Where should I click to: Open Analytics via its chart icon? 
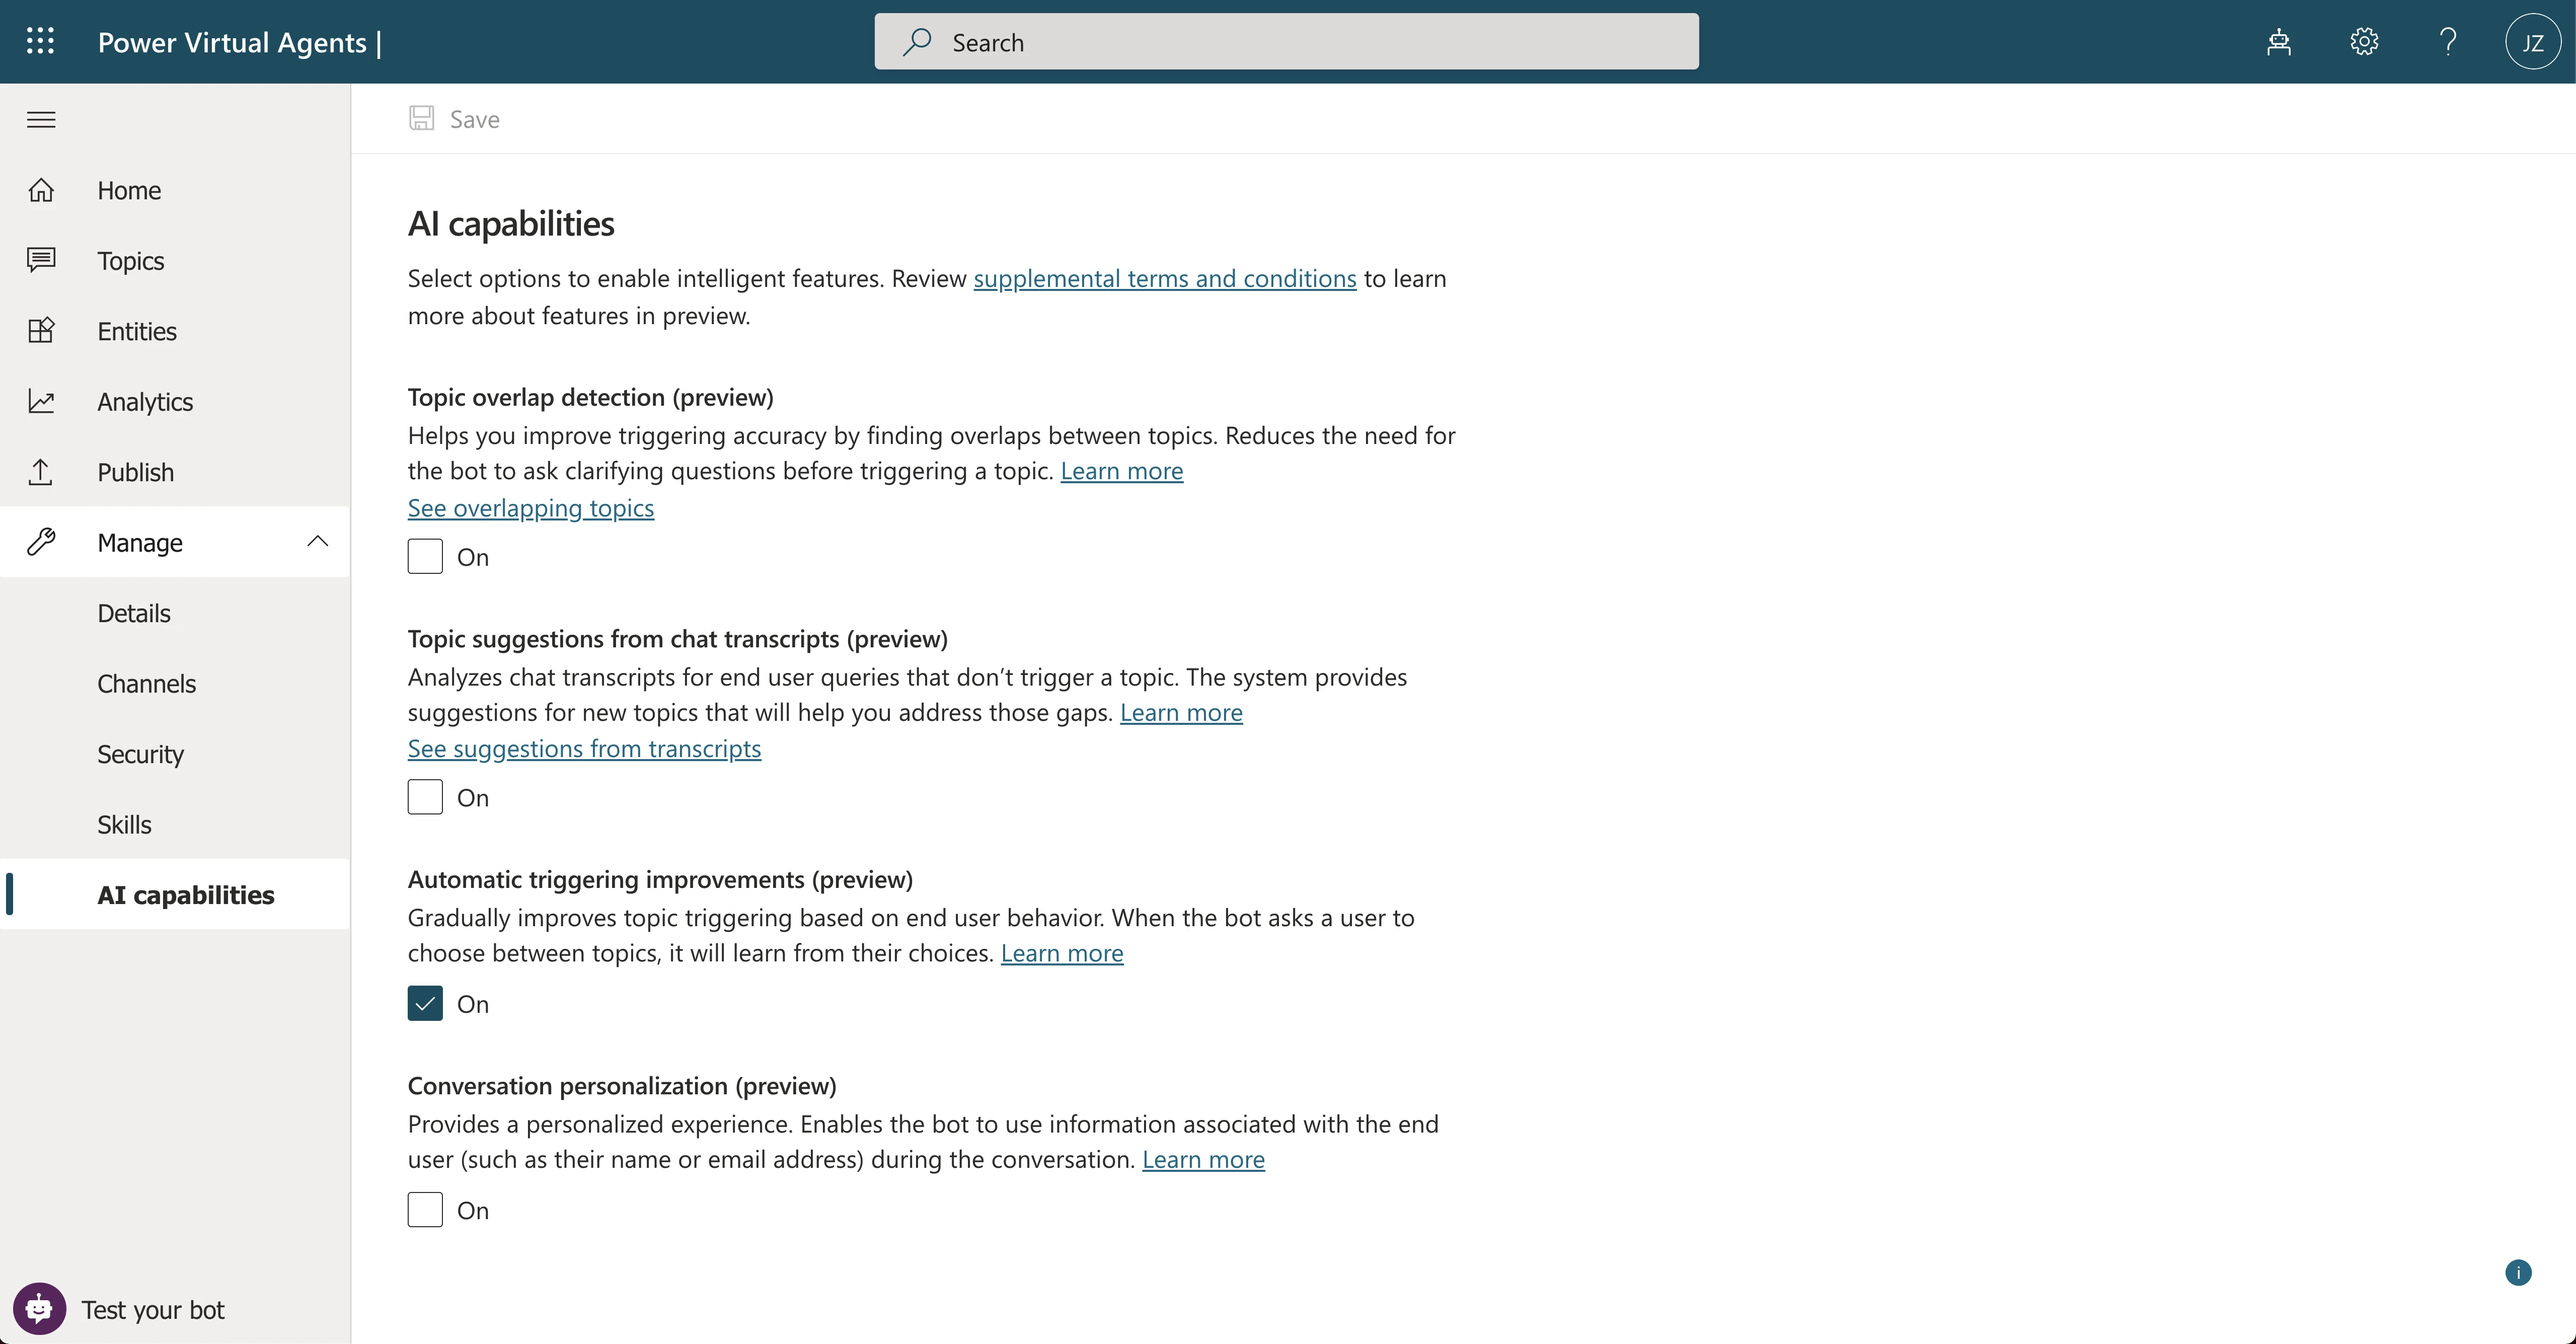click(41, 400)
